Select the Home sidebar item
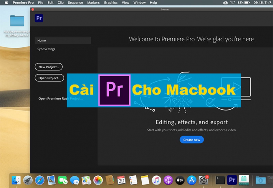Screen dimensions: 273x188 63,40
